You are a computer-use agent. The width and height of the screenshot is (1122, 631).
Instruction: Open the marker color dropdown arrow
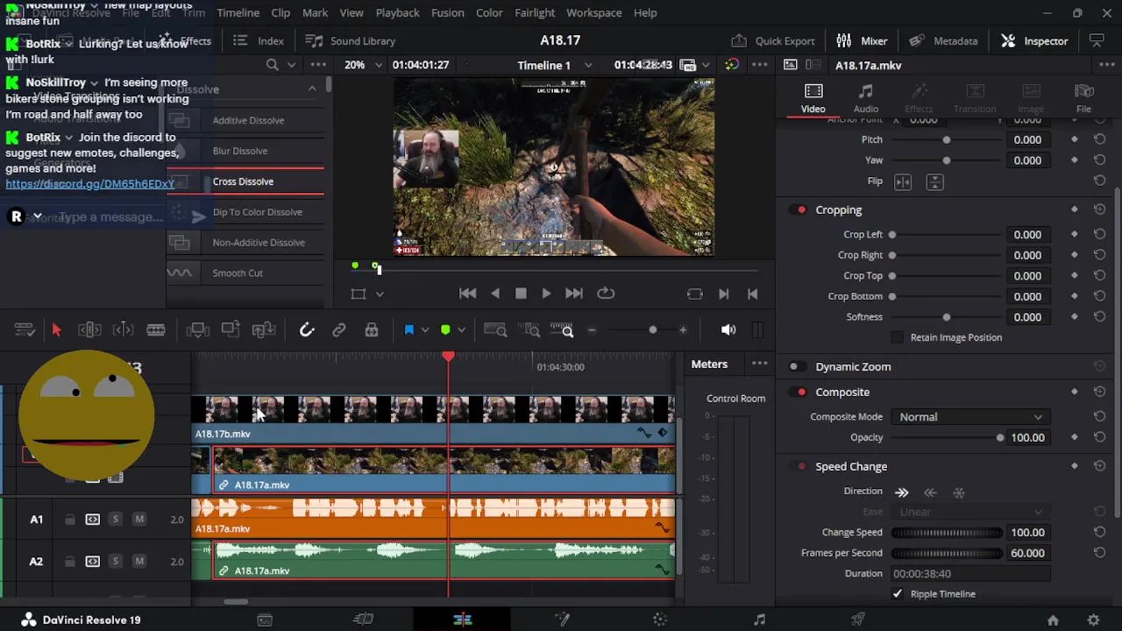pos(461,330)
